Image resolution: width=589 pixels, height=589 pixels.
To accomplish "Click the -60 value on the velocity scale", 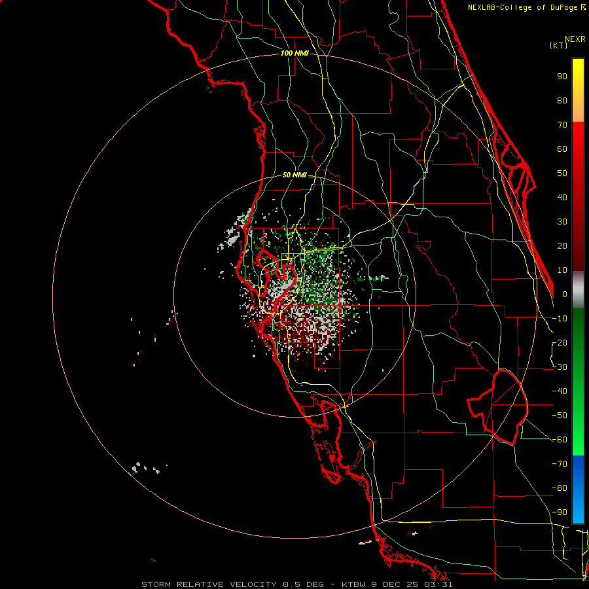I will pos(560,440).
